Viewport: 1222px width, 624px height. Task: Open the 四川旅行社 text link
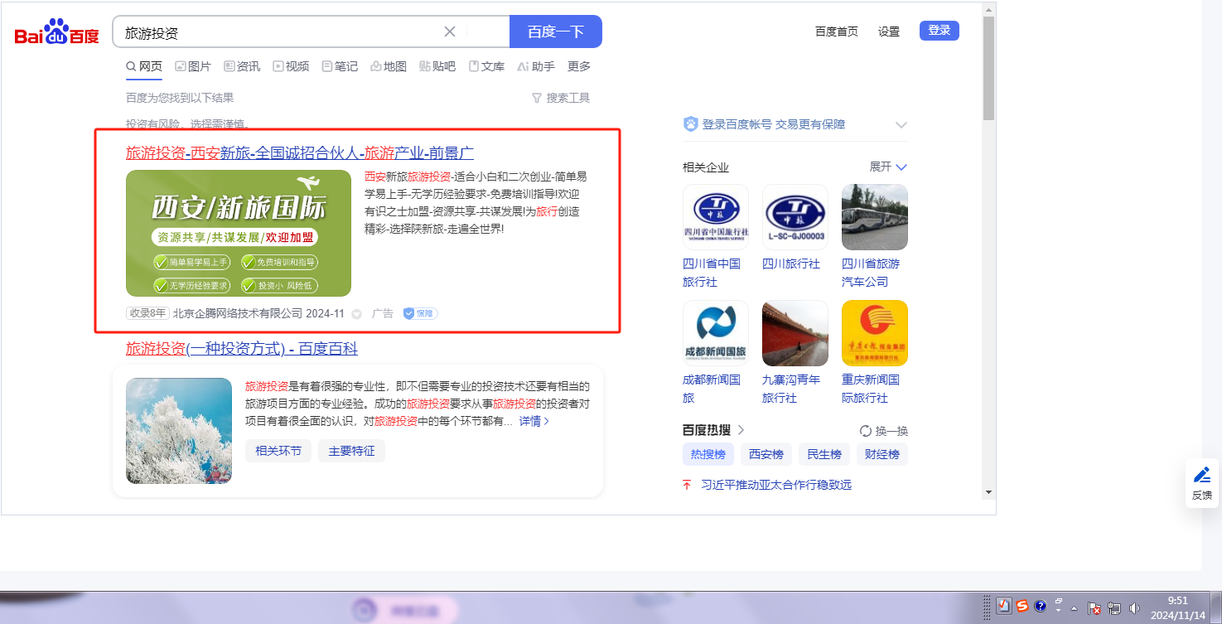coord(791,264)
